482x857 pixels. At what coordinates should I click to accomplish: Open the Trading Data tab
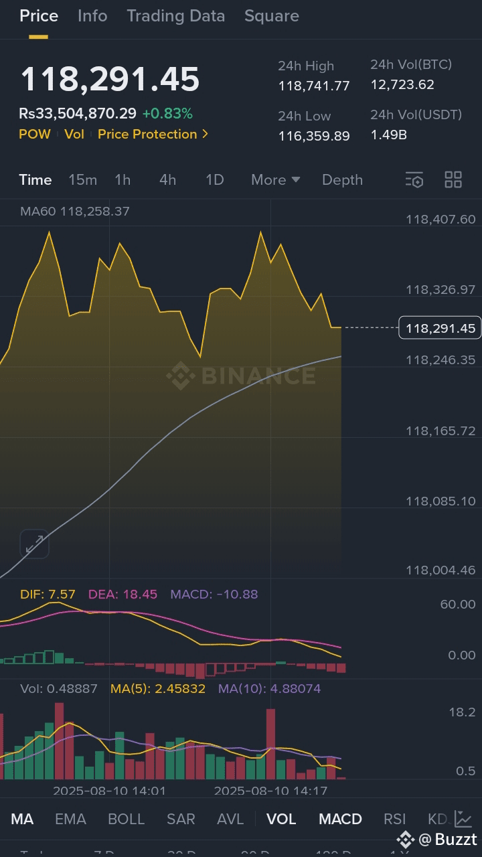tap(176, 16)
